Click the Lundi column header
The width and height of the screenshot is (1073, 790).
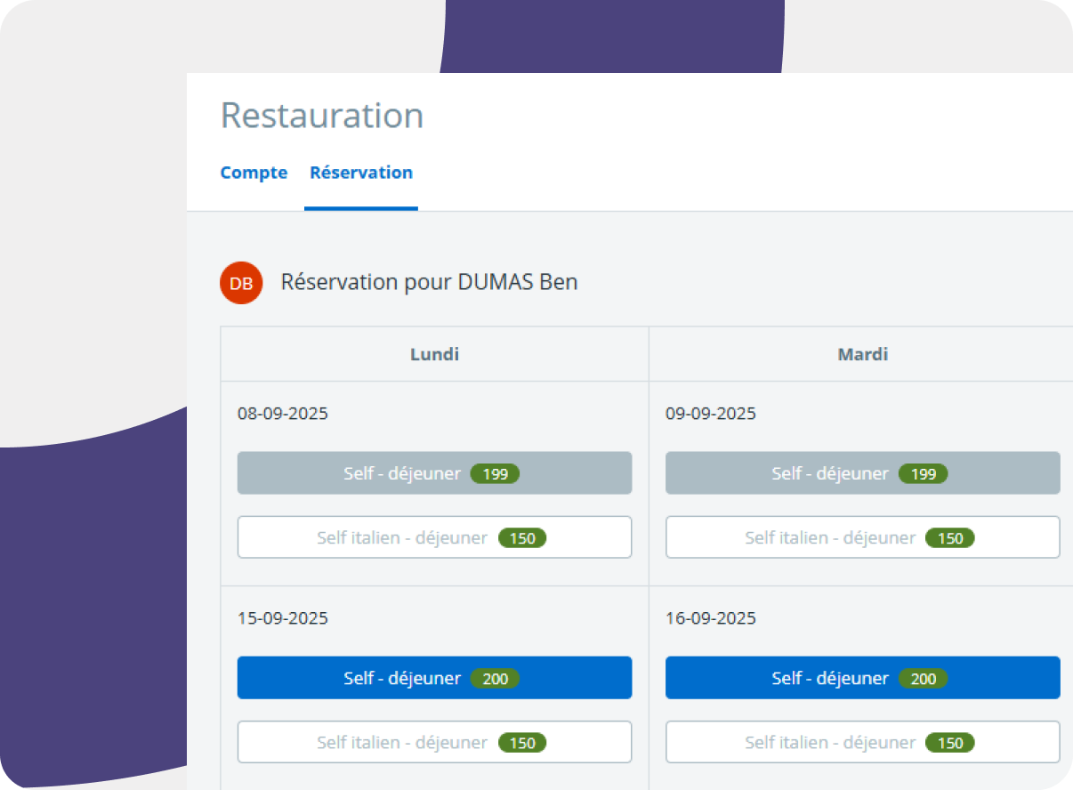434,354
